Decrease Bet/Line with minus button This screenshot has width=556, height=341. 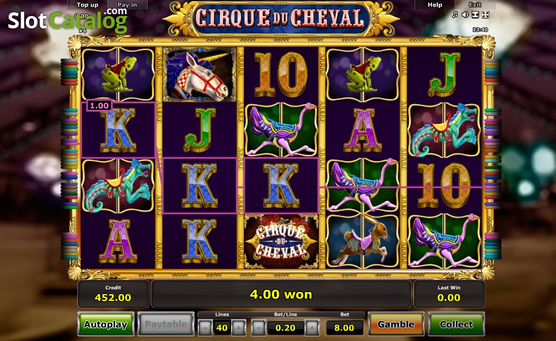click(x=258, y=327)
